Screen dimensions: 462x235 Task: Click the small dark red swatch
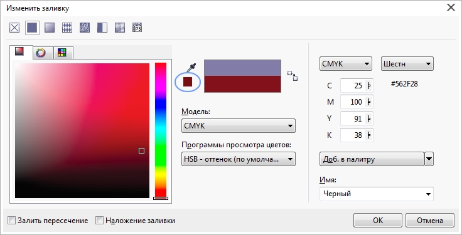point(188,81)
